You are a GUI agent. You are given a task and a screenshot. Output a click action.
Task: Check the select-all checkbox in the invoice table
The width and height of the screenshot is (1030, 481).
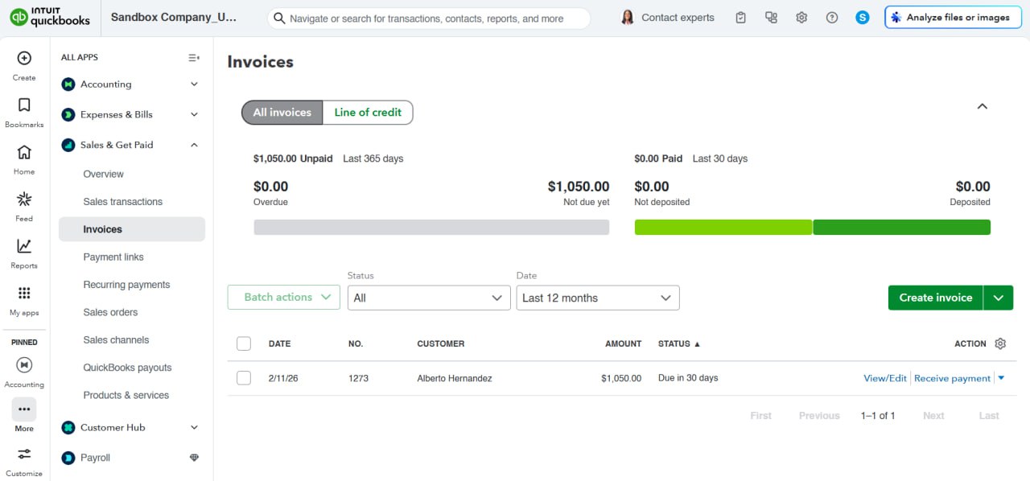pyautogui.click(x=244, y=343)
